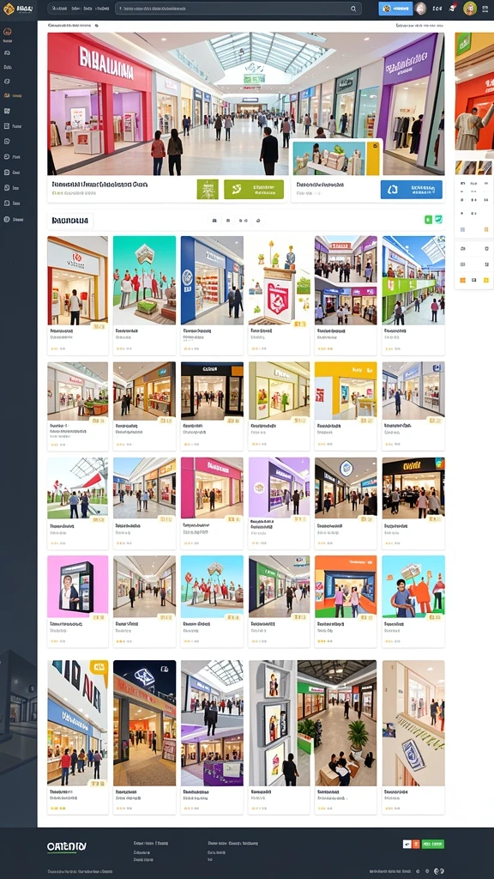Viewport: 494px width, 879px height.
Task: Open the first store thumbnail with red-framed storefront
Action: 77,281
